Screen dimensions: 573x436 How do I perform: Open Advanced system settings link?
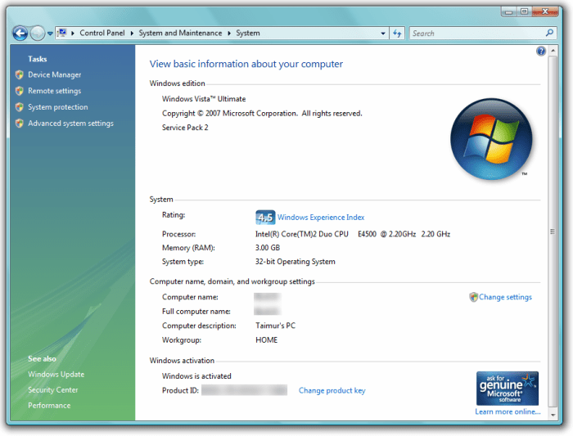coord(70,124)
